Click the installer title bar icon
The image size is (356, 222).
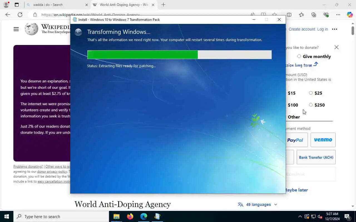[x=75, y=19]
